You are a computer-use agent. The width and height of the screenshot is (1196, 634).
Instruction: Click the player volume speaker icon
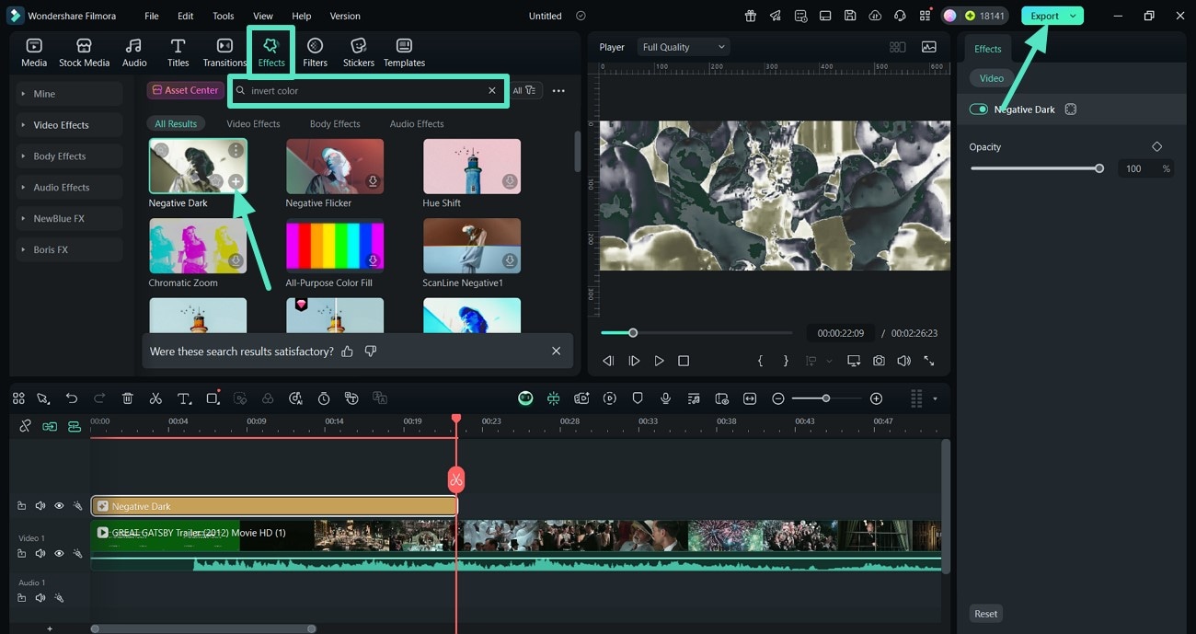point(903,361)
